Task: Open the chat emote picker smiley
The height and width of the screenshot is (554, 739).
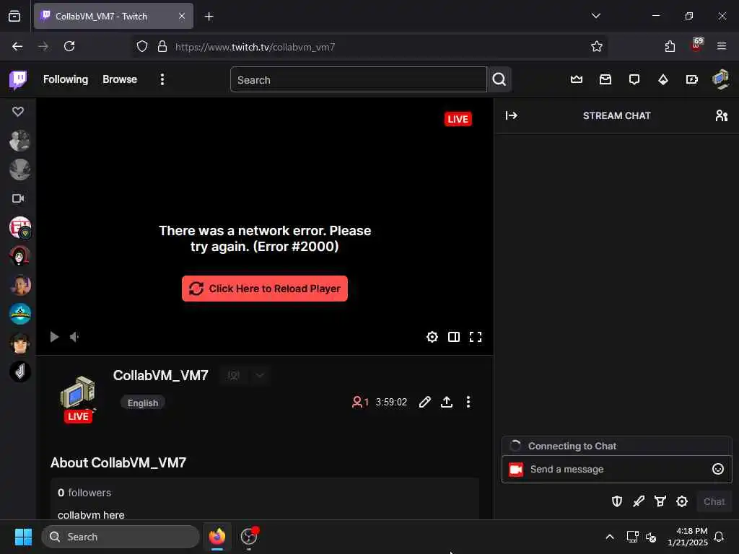Action: (718, 469)
